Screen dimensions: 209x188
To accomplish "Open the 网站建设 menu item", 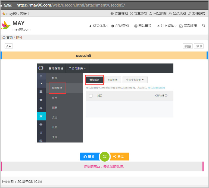I will click(x=143, y=26).
